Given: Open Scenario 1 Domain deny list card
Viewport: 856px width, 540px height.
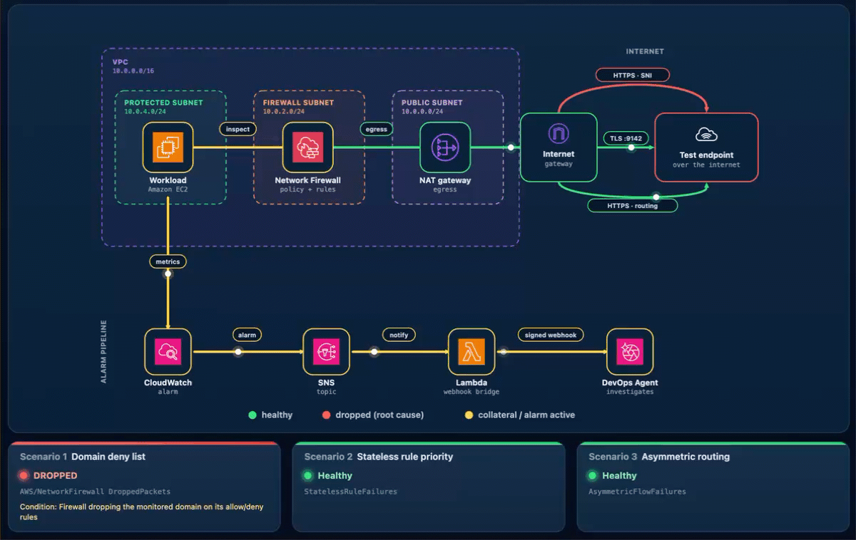Looking at the screenshot, I should tap(143, 487).
